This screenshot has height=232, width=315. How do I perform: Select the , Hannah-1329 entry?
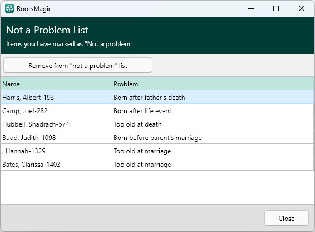[x=56, y=151]
